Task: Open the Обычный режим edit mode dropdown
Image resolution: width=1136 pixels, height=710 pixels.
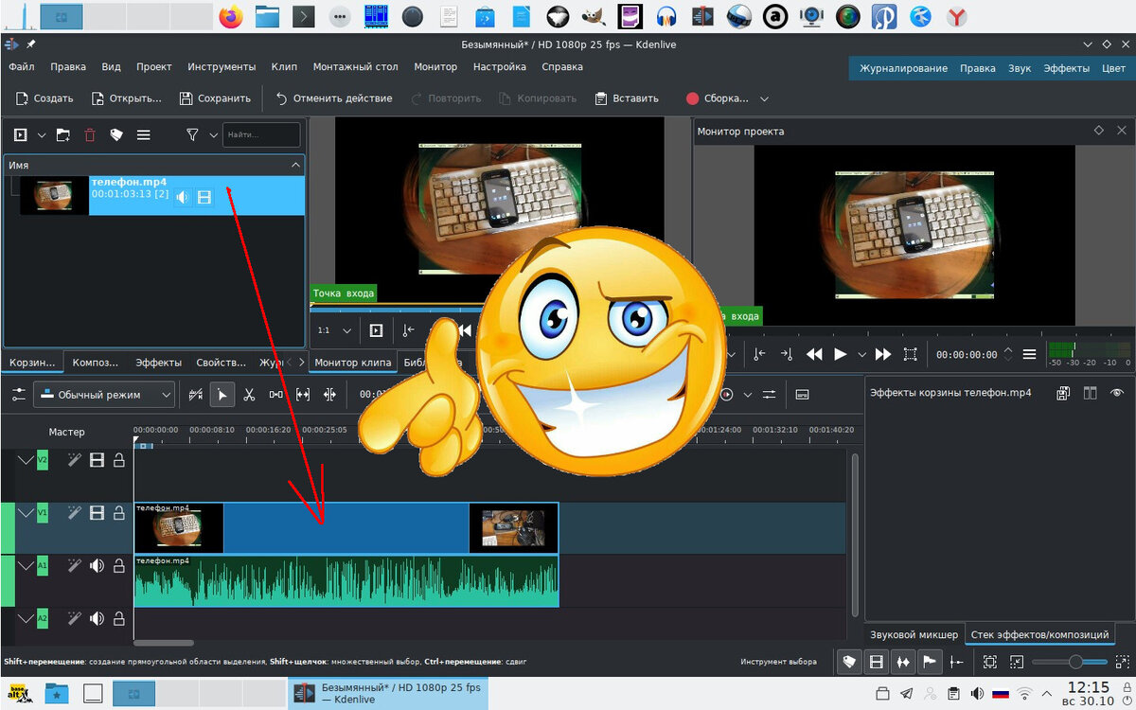Action: click(104, 395)
